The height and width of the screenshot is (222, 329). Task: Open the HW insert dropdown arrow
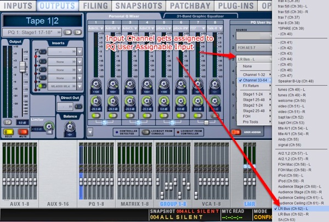(80, 51)
